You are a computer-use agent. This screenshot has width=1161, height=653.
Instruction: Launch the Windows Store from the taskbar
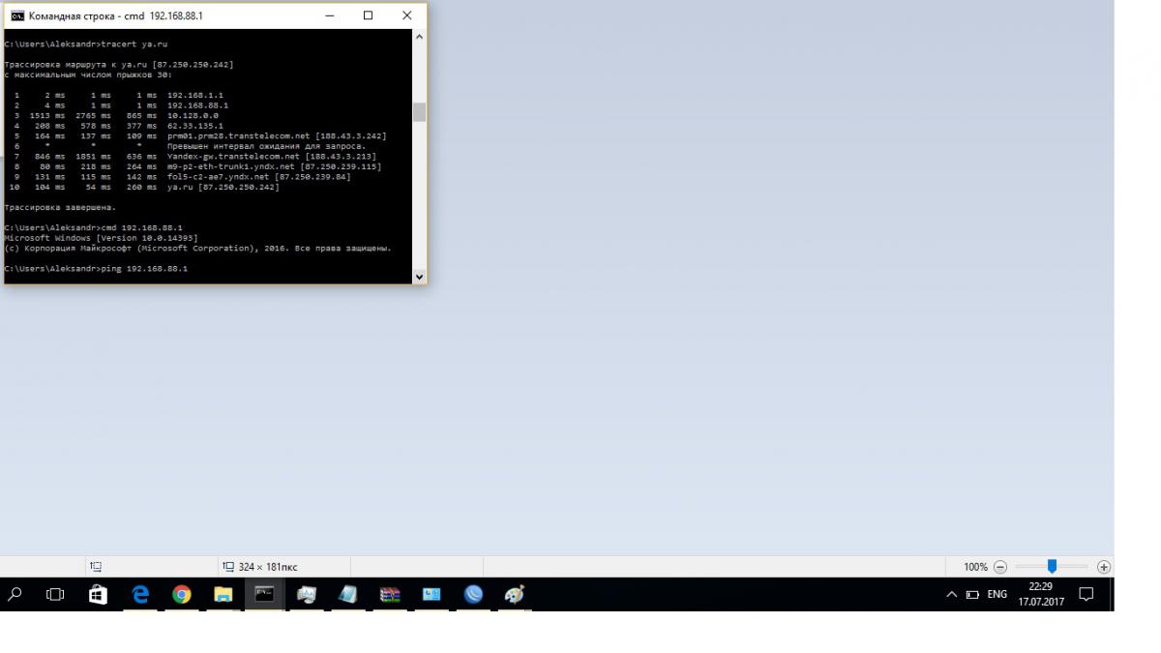click(x=98, y=595)
